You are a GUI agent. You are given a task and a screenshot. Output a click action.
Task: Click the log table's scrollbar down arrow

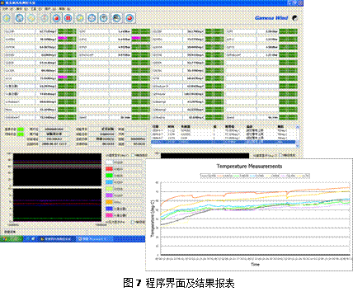297,145
